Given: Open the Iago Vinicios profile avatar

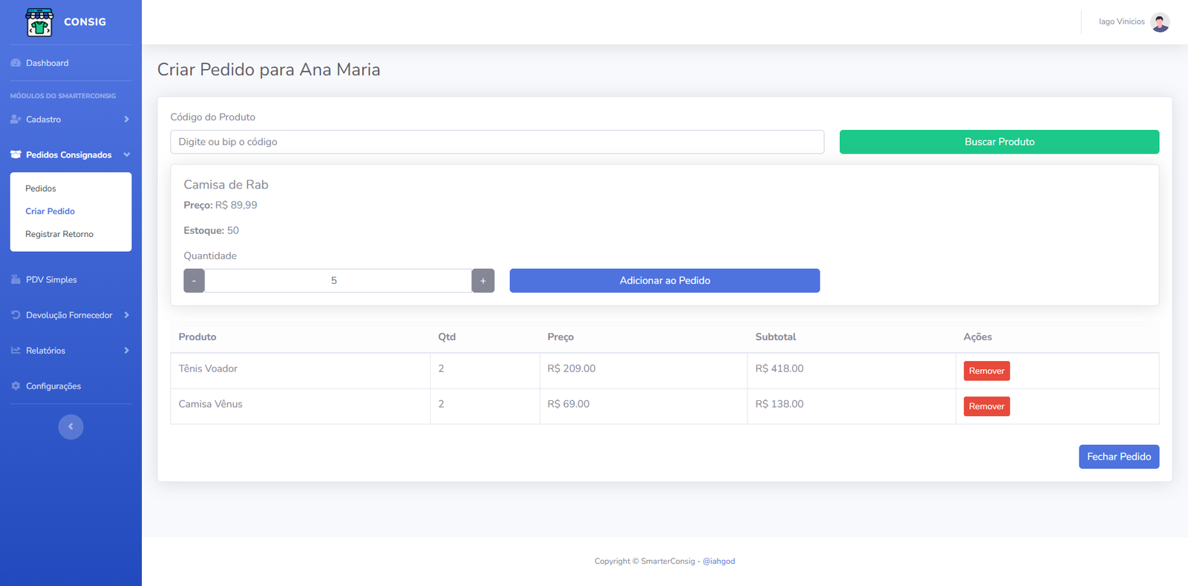Looking at the screenshot, I should click(x=1159, y=22).
